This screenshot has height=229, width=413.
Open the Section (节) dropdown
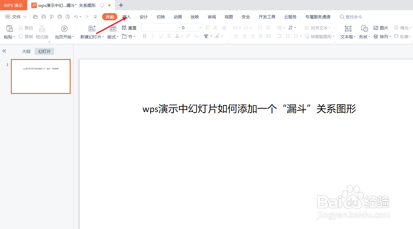129,36
